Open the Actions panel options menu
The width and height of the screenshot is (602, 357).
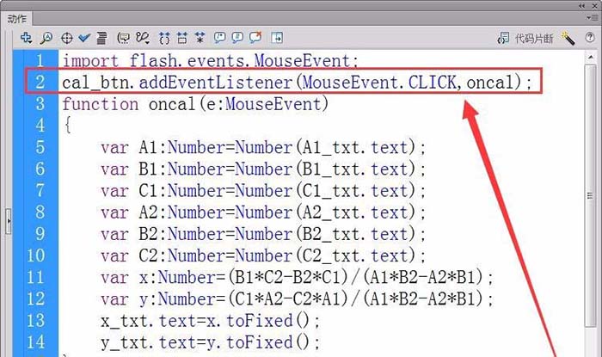[x=591, y=18]
